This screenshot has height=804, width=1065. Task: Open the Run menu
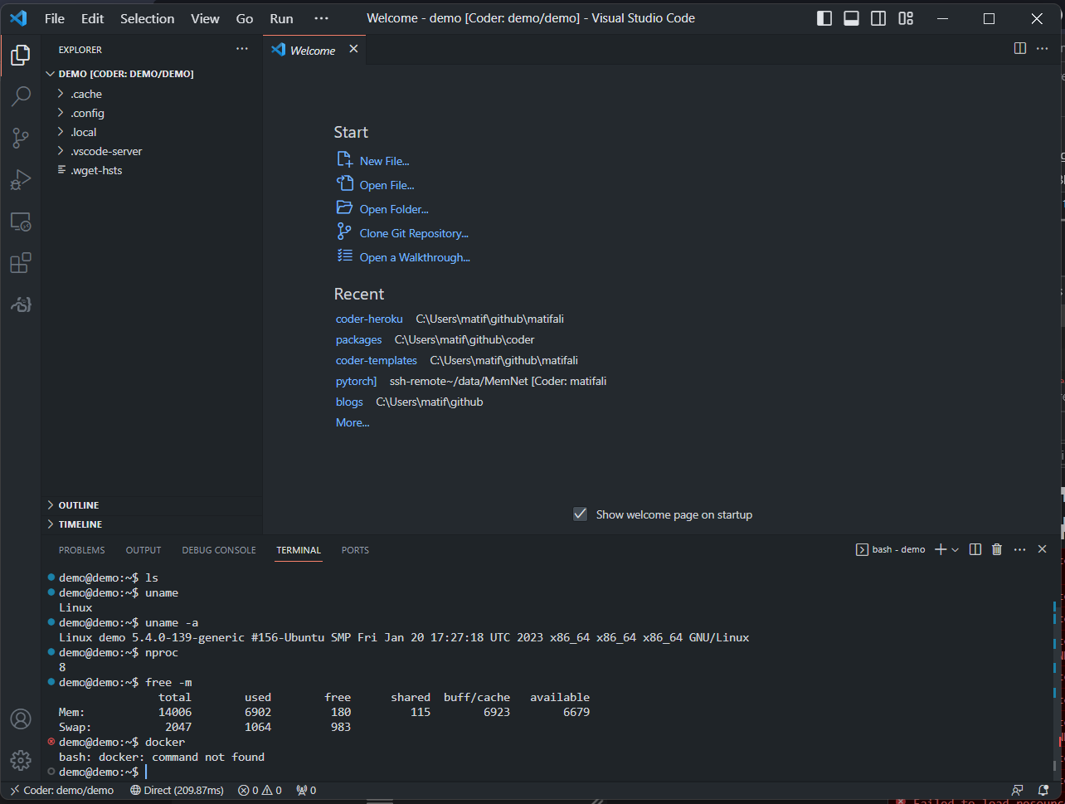point(281,18)
